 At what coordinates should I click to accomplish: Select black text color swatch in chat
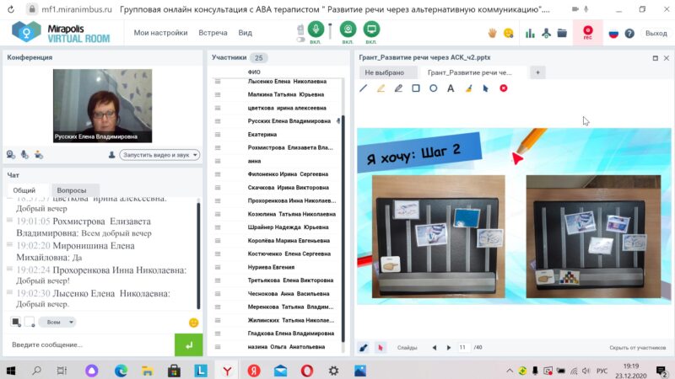click(16, 322)
